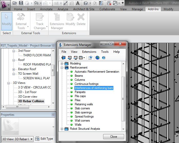Screen dimensions: 179x143
Task: Click the Edit Type icon in Properties
Action: 37,139
